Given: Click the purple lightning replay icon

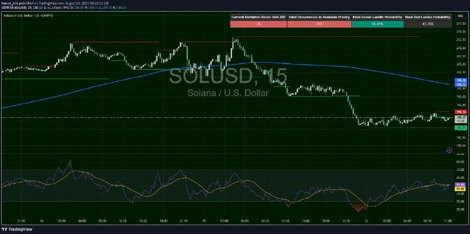Looking at the screenshot, I should 449,150.
